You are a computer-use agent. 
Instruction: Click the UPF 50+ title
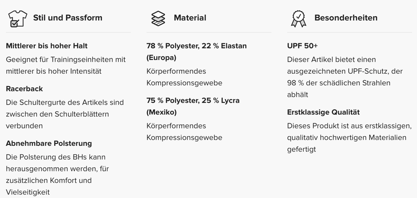pyautogui.click(x=302, y=46)
